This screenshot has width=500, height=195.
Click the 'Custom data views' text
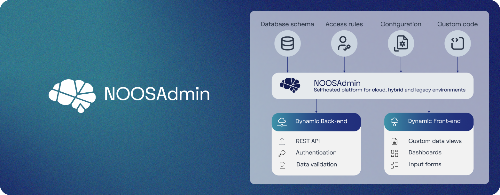coord(435,141)
